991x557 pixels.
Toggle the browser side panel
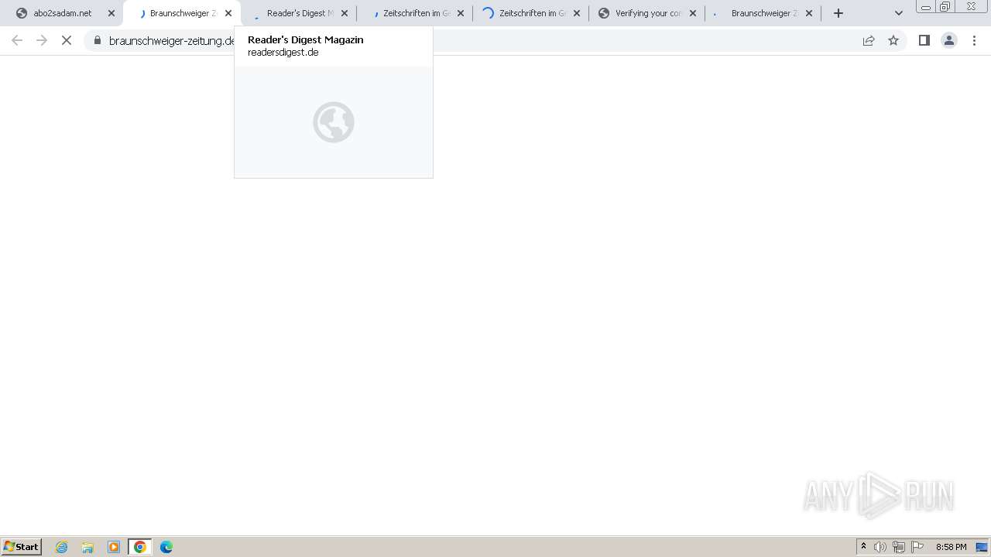point(924,40)
